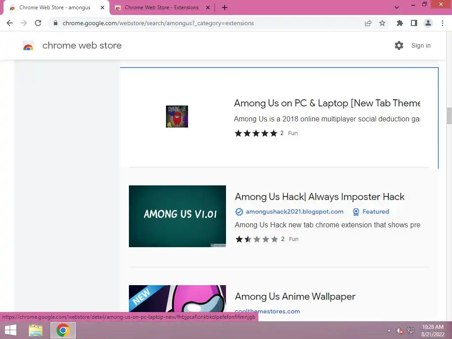Click the star rating of Among Us Hack
Viewport: 452px width, 339px height.
click(x=256, y=239)
